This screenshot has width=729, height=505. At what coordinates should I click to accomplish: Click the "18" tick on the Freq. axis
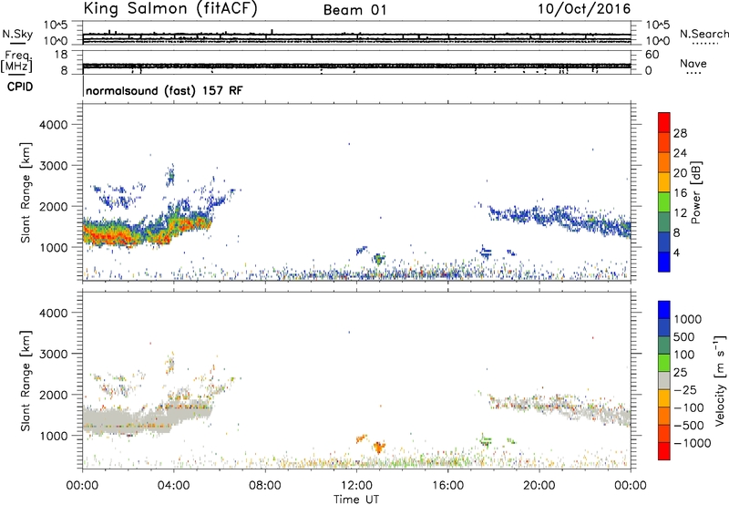[x=61, y=55]
